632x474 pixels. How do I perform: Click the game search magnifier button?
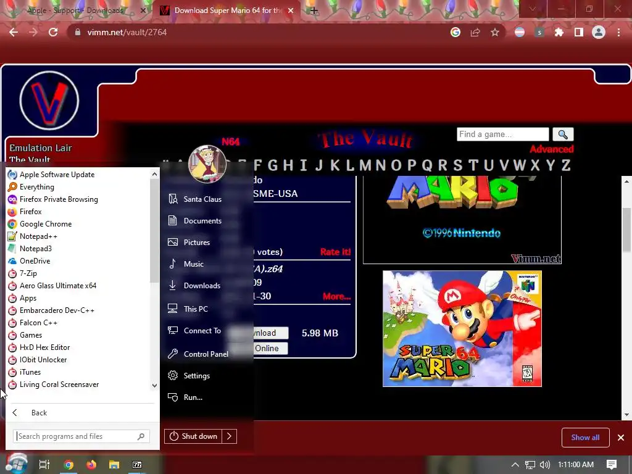click(x=563, y=134)
